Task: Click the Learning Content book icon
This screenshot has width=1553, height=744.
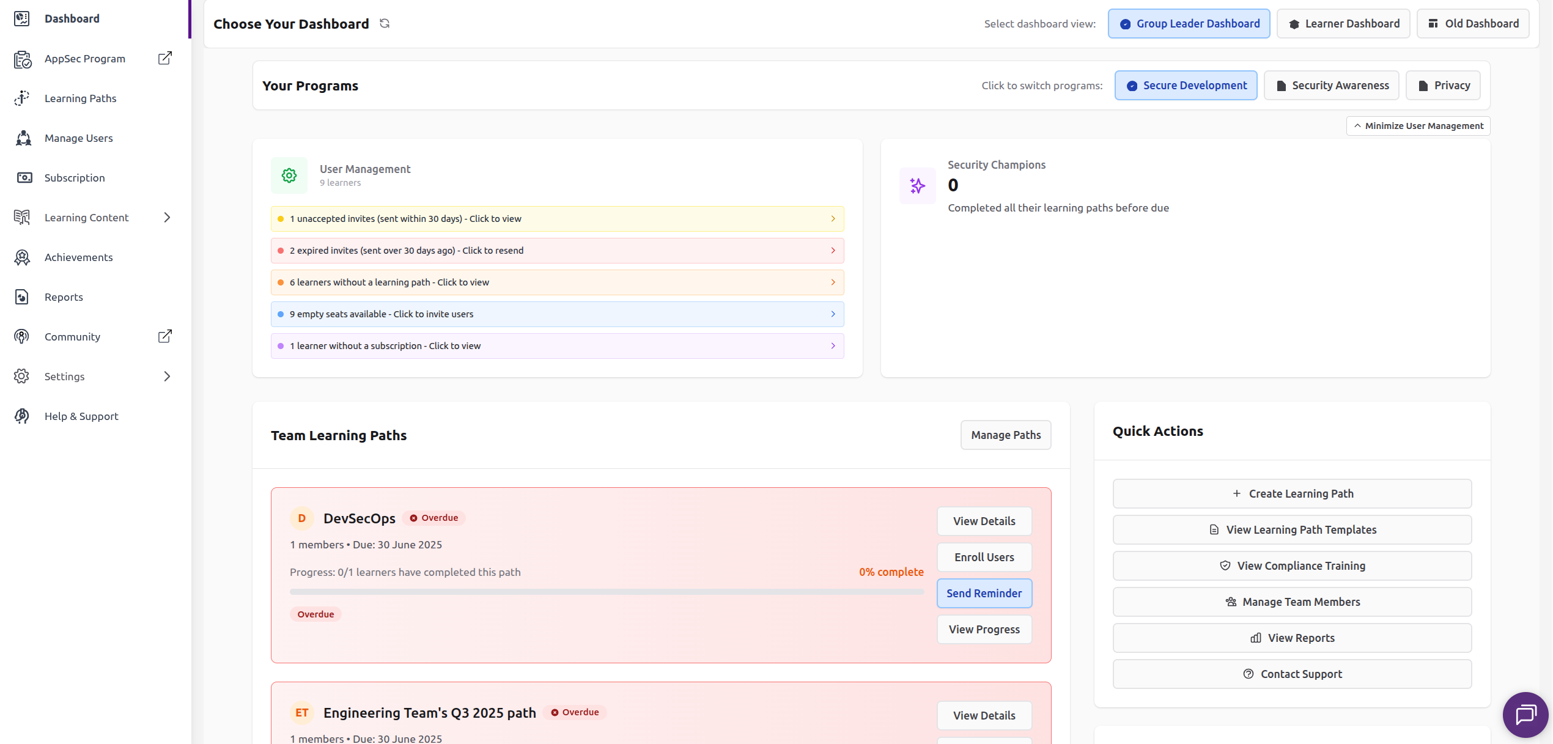Action: coord(22,218)
